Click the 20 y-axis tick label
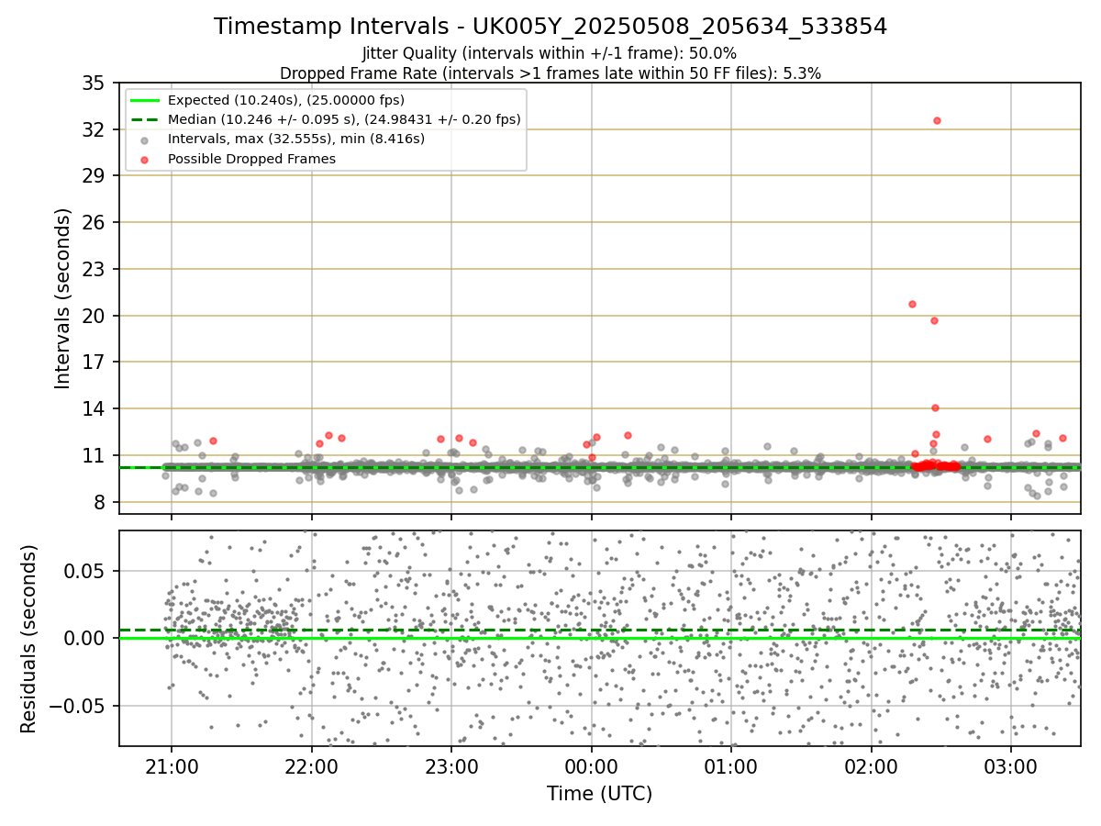The width and height of the screenshot is (1101, 826). pyautogui.click(x=95, y=316)
